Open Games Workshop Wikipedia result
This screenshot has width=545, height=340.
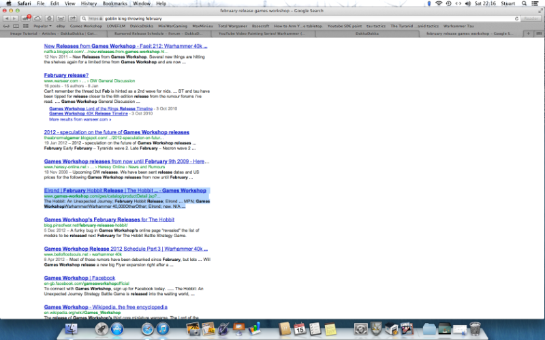[106, 307]
